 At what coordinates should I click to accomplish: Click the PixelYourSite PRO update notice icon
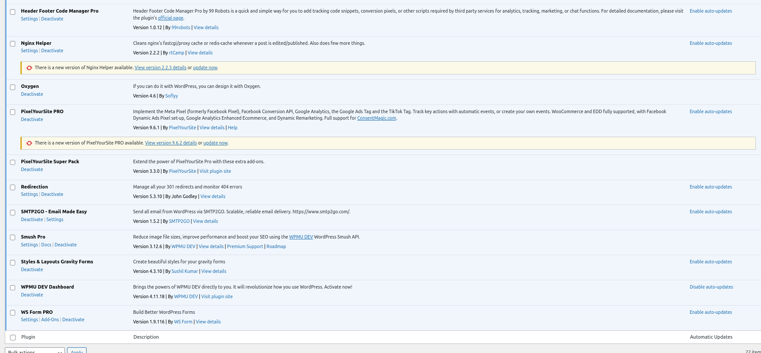tap(29, 143)
